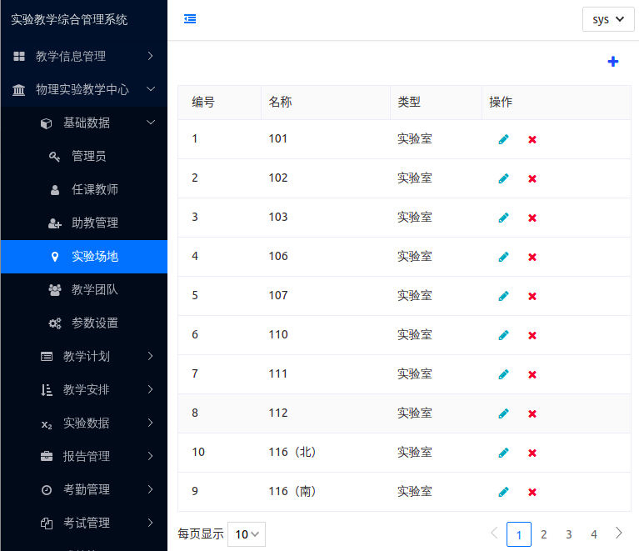Go to page 2 of the table

[544, 534]
